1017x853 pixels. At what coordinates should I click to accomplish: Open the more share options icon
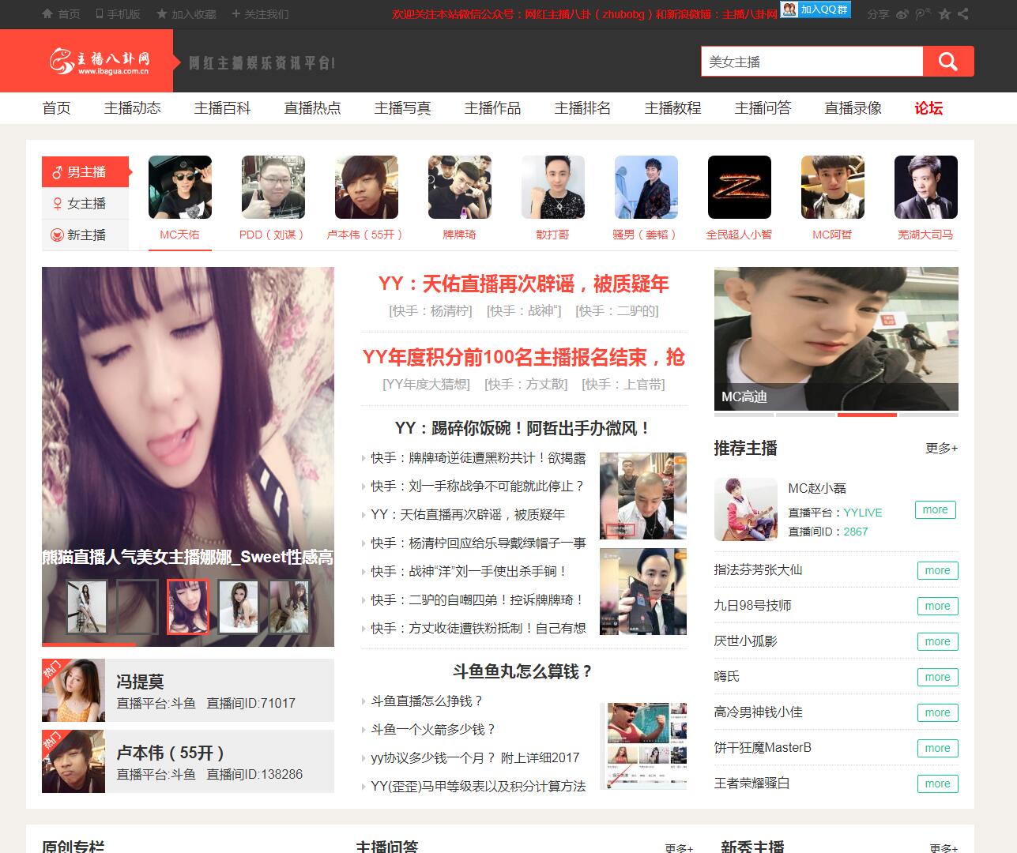962,14
